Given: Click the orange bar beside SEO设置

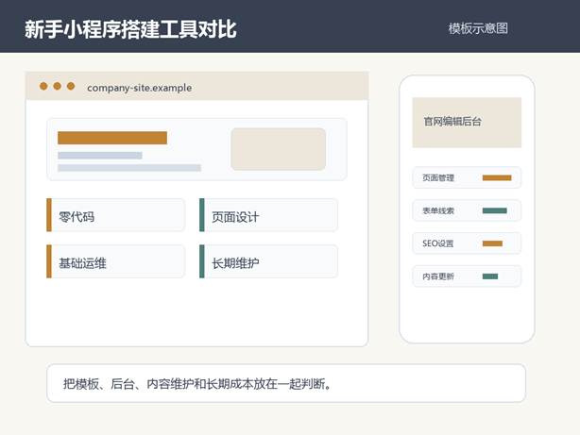Looking at the screenshot, I should coord(492,243).
